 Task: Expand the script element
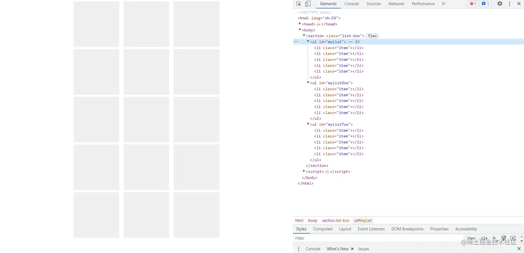(x=304, y=171)
